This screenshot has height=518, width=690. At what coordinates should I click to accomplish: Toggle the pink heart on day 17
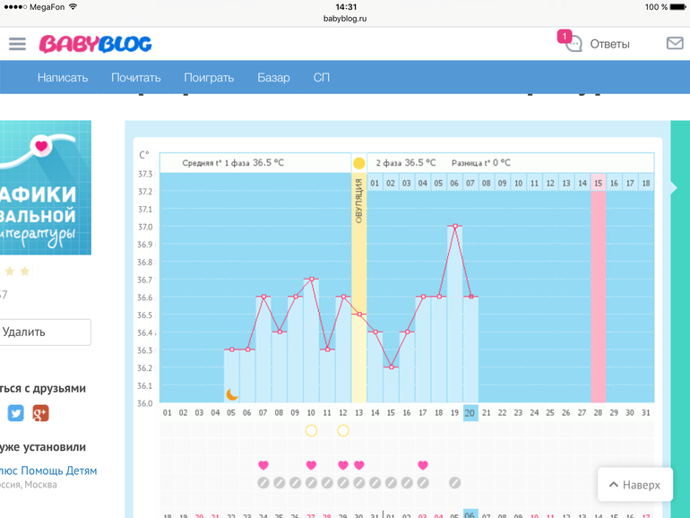(x=422, y=465)
